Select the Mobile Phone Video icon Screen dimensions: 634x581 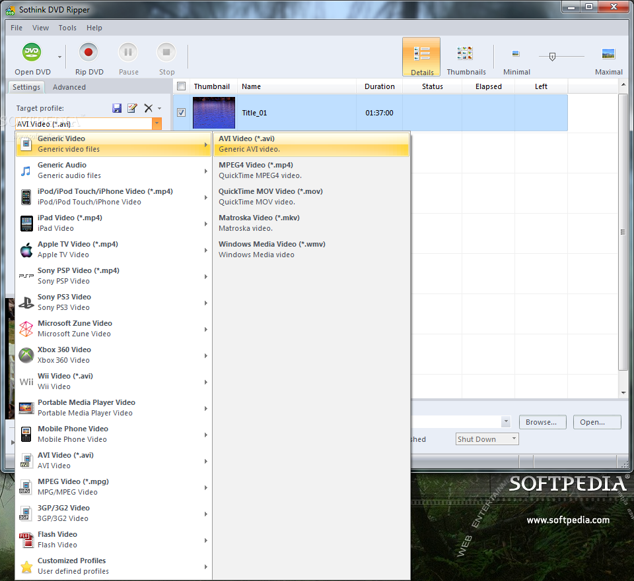tap(26, 435)
